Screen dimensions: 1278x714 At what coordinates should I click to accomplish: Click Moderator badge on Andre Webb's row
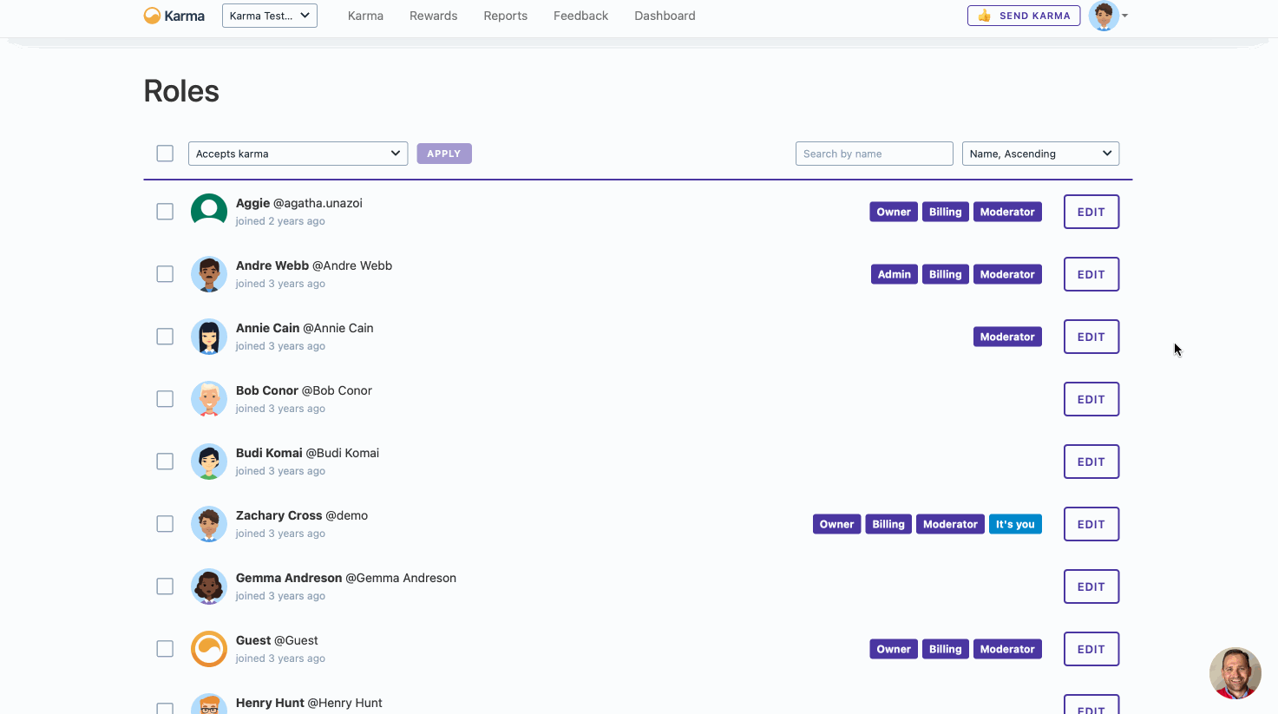pos(1007,274)
